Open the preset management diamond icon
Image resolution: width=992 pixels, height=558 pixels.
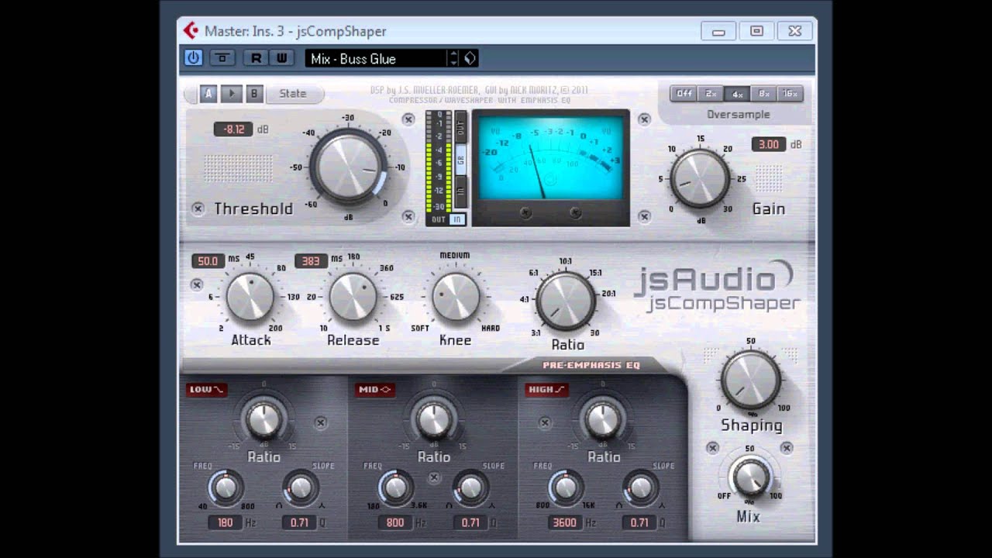pos(470,58)
